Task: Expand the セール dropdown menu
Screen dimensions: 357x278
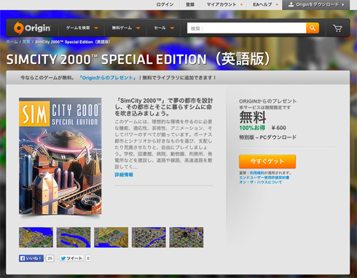Action: pyautogui.click(x=164, y=28)
